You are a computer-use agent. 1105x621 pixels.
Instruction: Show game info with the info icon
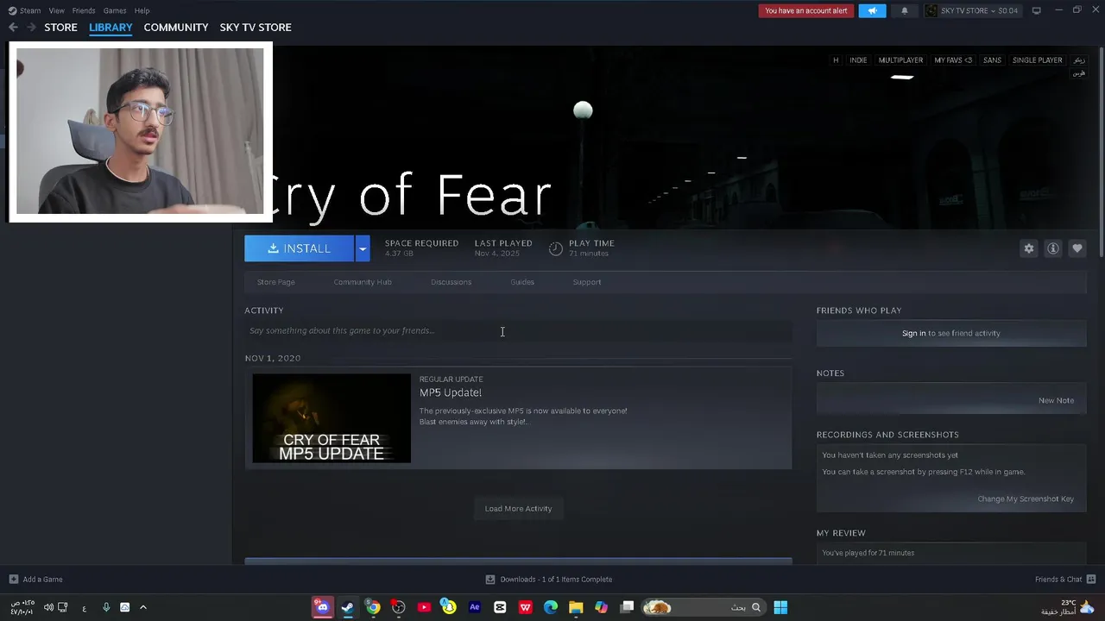[x=1052, y=248]
